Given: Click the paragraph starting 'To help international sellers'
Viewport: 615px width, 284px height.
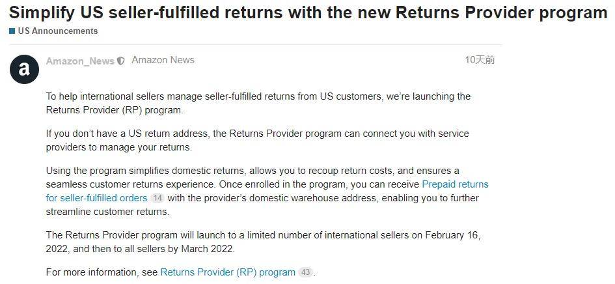Looking at the screenshot, I should click(x=258, y=103).
